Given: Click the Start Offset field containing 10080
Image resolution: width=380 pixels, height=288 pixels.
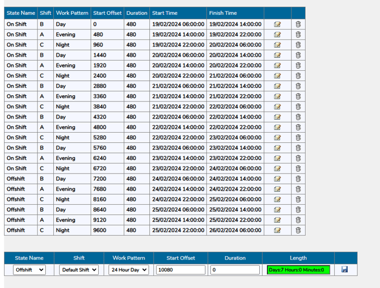Looking at the screenshot, I should coord(180,270).
